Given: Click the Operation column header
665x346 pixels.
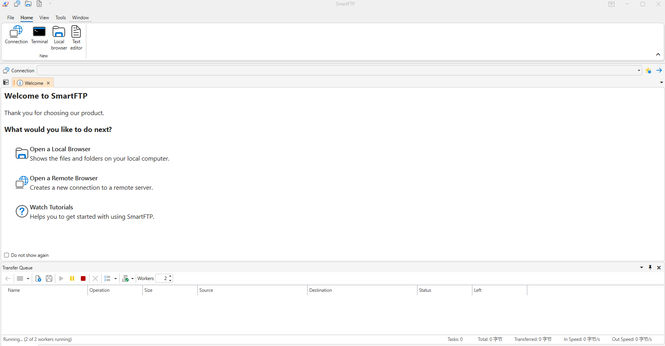Looking at the screenshot, I should click(x=115, y=290).
